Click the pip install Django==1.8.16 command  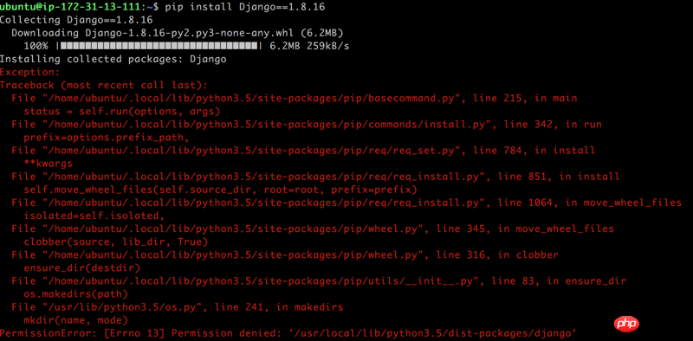tap(246, 7)
